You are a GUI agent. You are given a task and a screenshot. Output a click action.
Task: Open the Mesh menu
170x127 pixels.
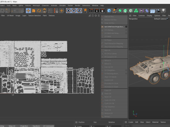(15, 5)
